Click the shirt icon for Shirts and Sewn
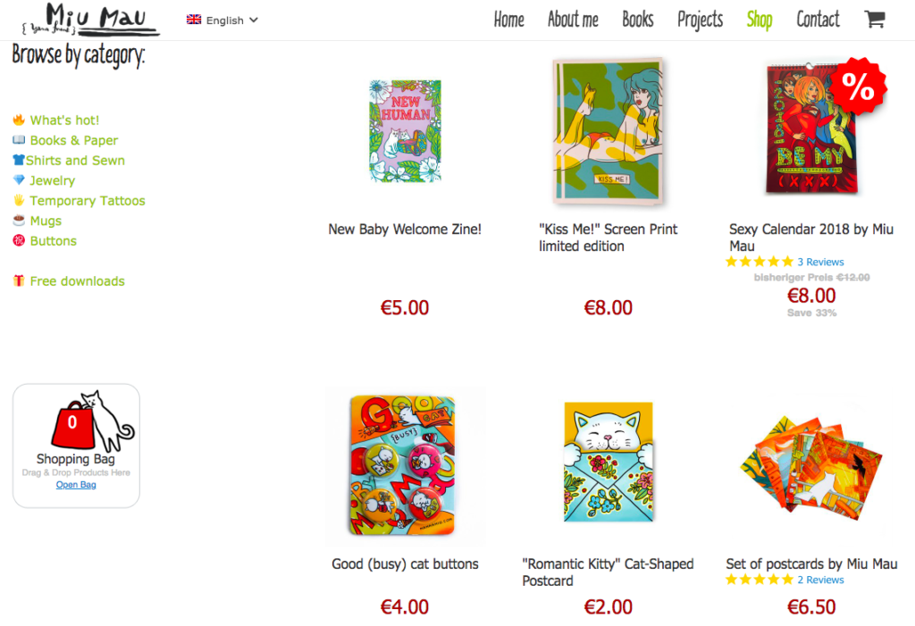Viewport: 915px width, 626px height. 19,160
